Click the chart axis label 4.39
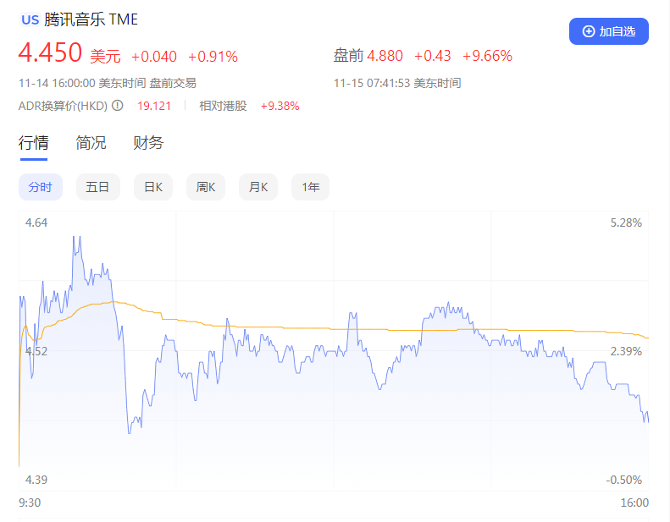 tap(36, 480)
